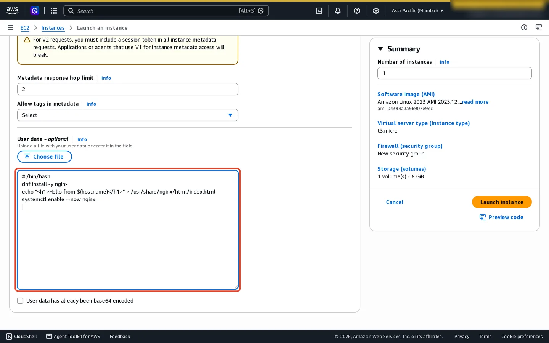Click the Preview code icon
Screen dimensions: 549x343
(483, 217)
